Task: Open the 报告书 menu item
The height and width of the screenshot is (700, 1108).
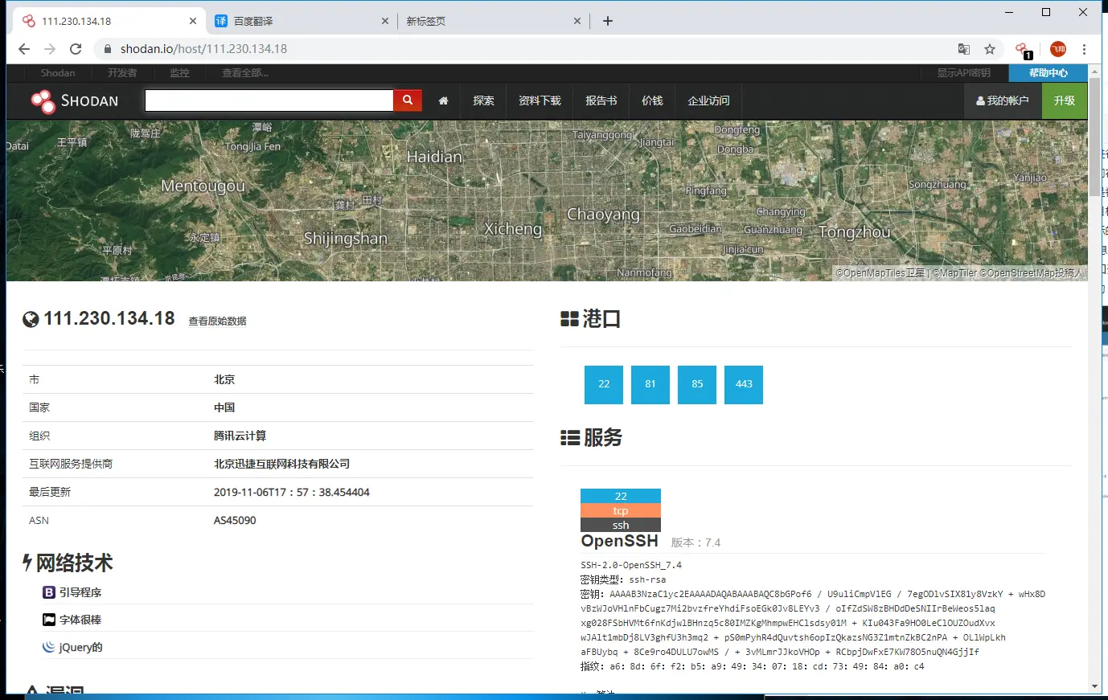Action: (601, 100)
